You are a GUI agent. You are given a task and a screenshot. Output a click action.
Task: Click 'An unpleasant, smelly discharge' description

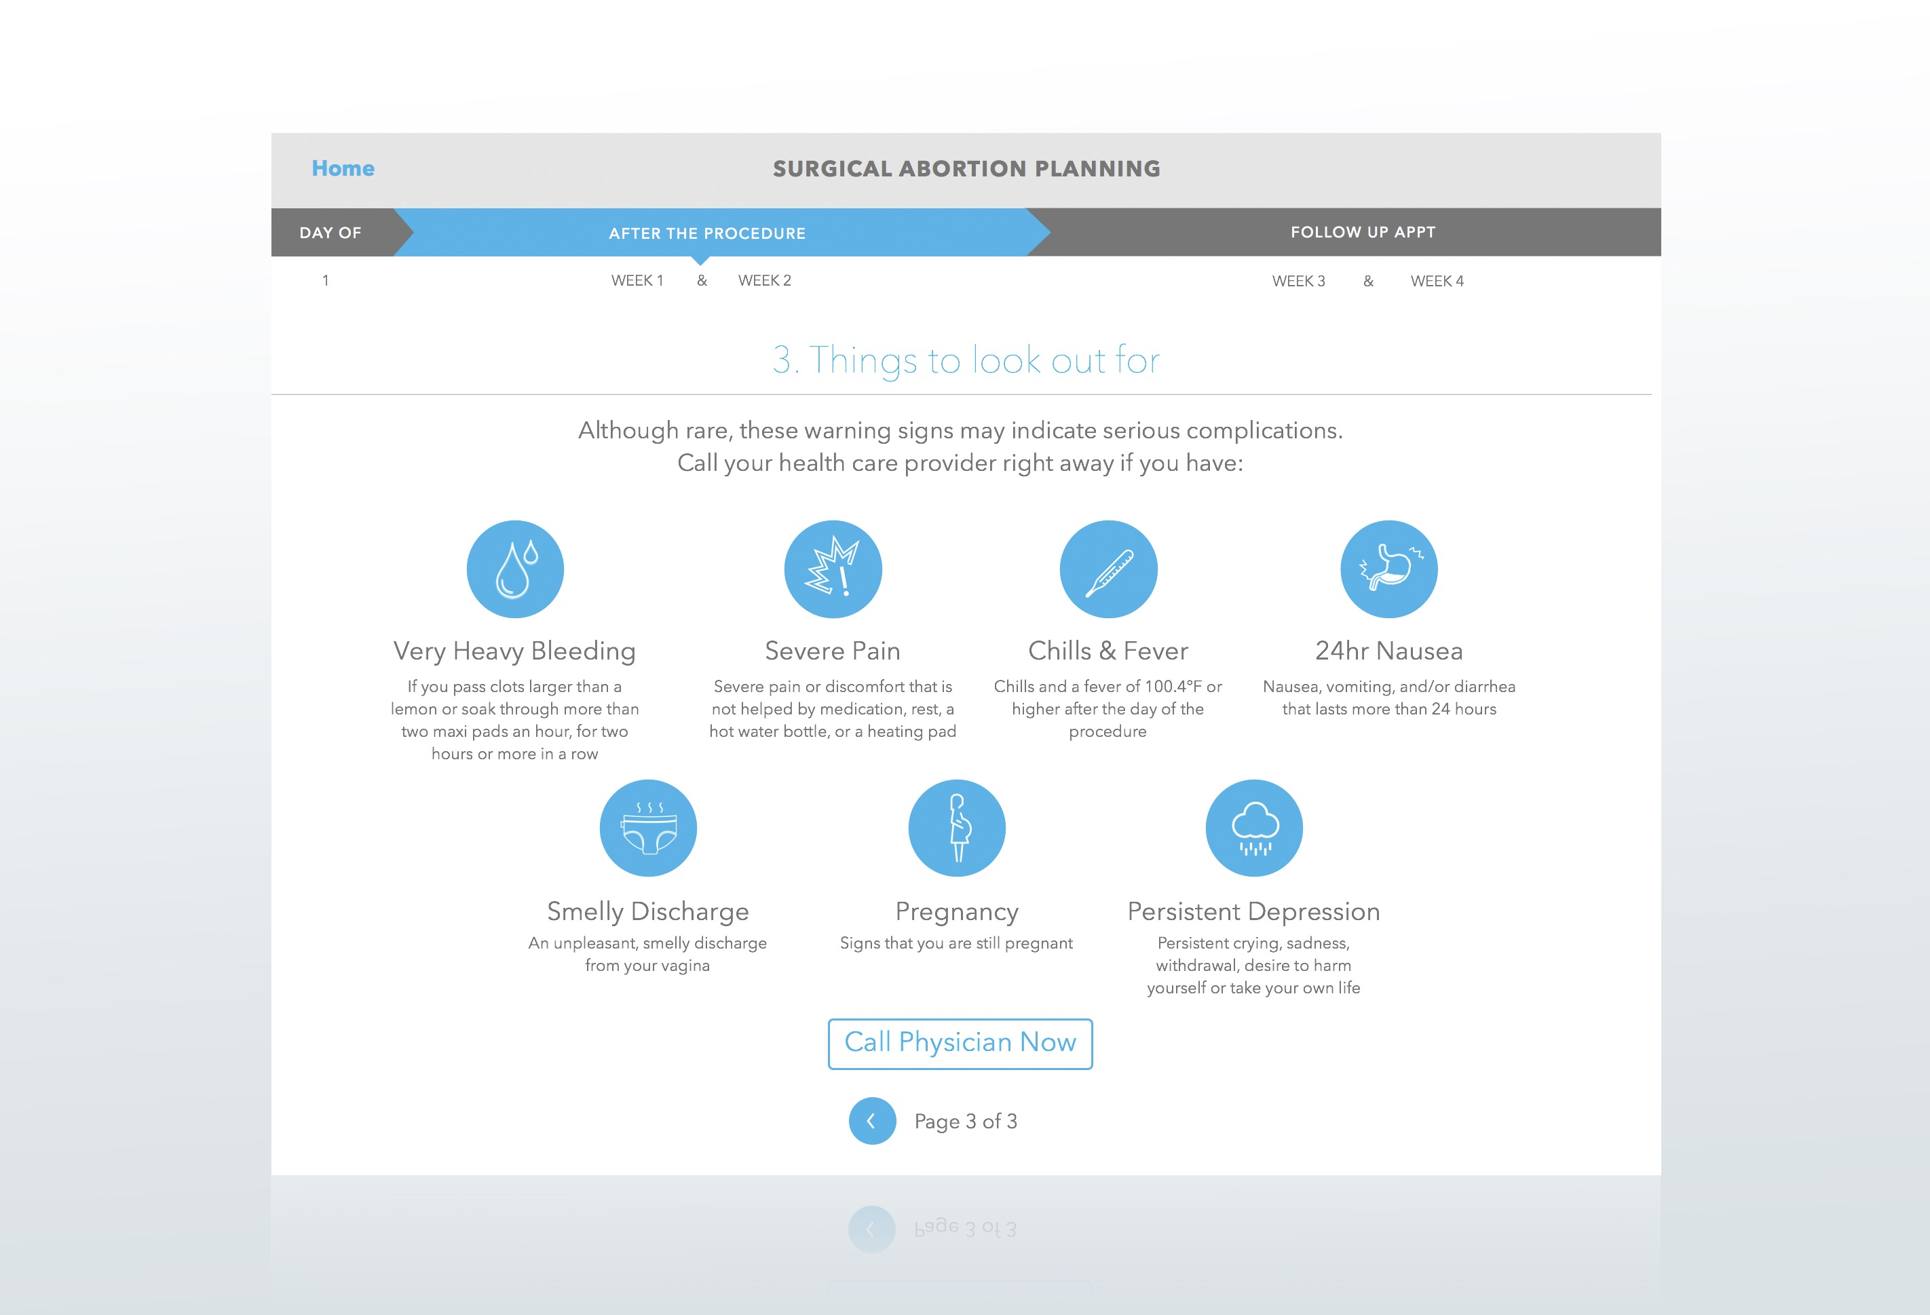(648, 954)
